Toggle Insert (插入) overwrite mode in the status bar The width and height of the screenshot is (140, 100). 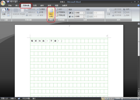click(34, 98)
